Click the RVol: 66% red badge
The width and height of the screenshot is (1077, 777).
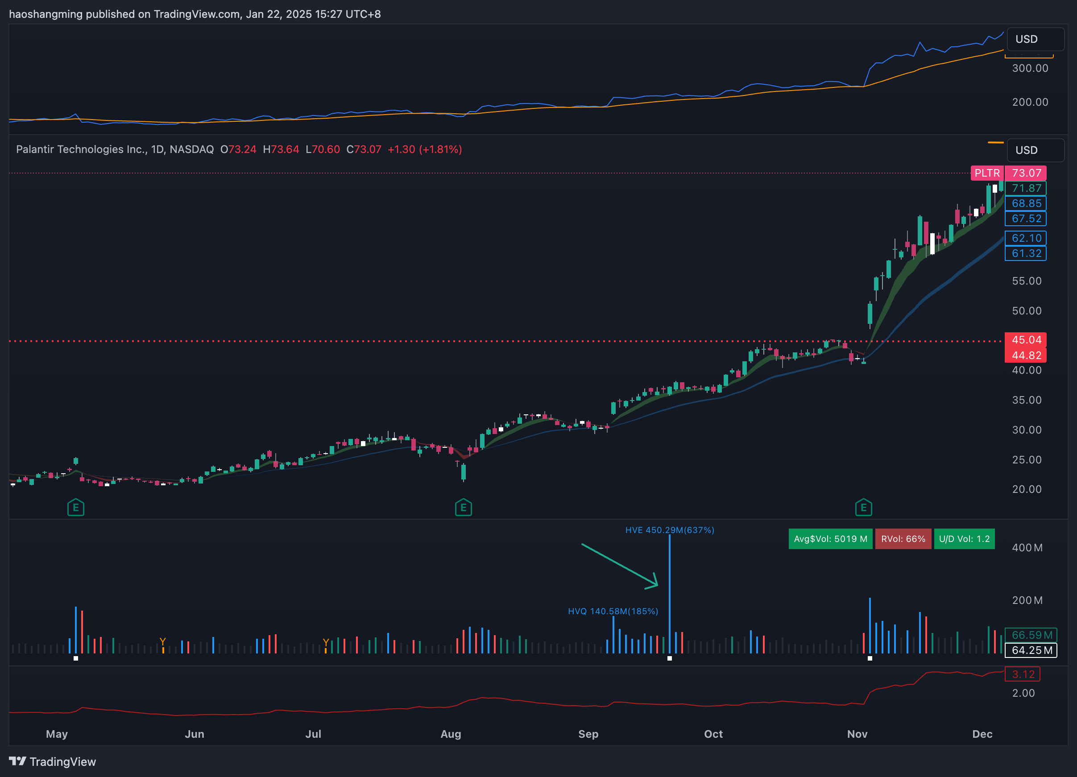tap(903, 539)
